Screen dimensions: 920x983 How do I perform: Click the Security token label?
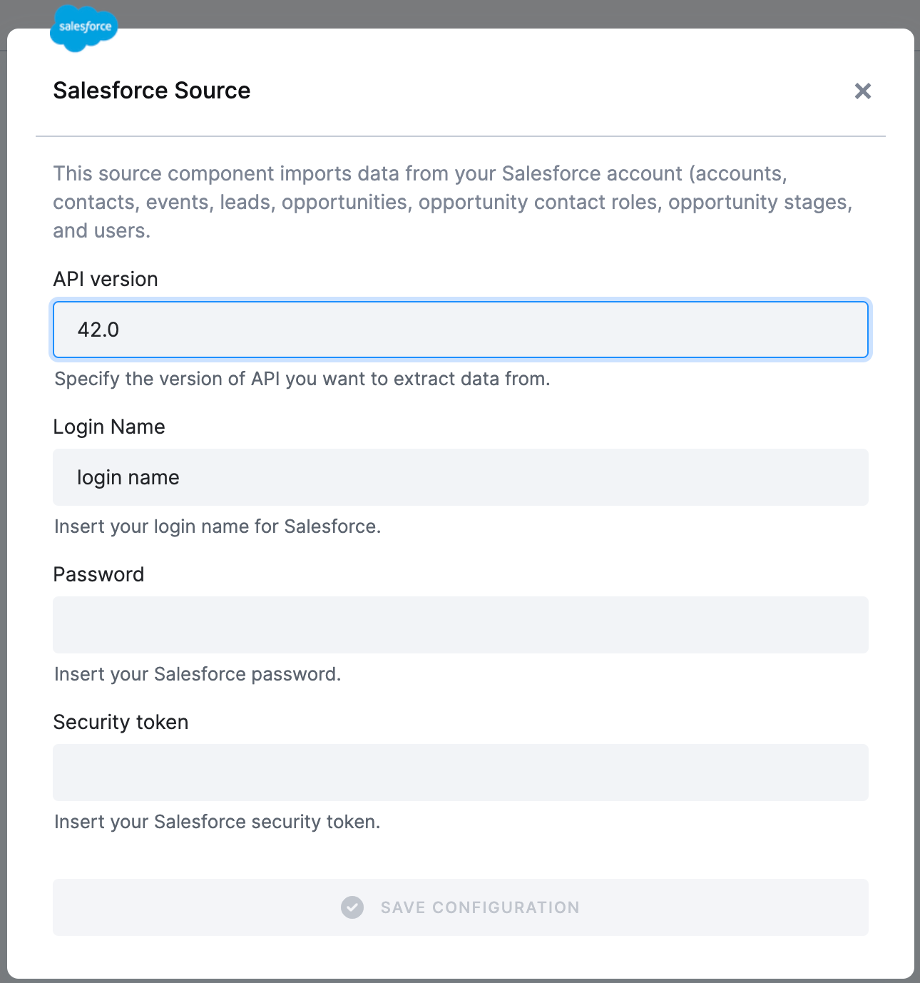[x=120, y=722]
